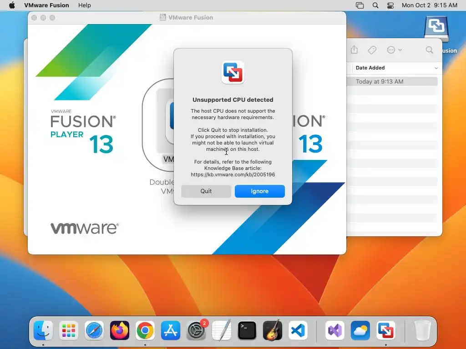
Task: Click the VMware Fusion disk image on desktop
Action: pos(436,29)
